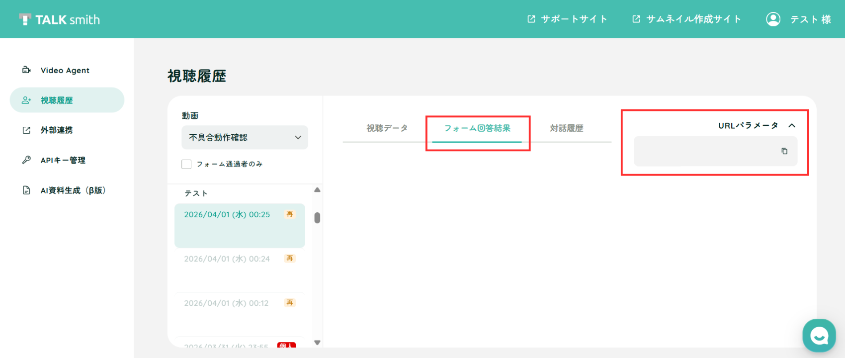
Task: Click the AI資料生成 document icon
Action: [x=26, y=190]
